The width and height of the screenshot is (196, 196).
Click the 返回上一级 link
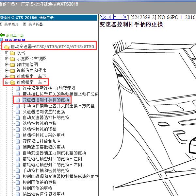click(x=15, y=35)
